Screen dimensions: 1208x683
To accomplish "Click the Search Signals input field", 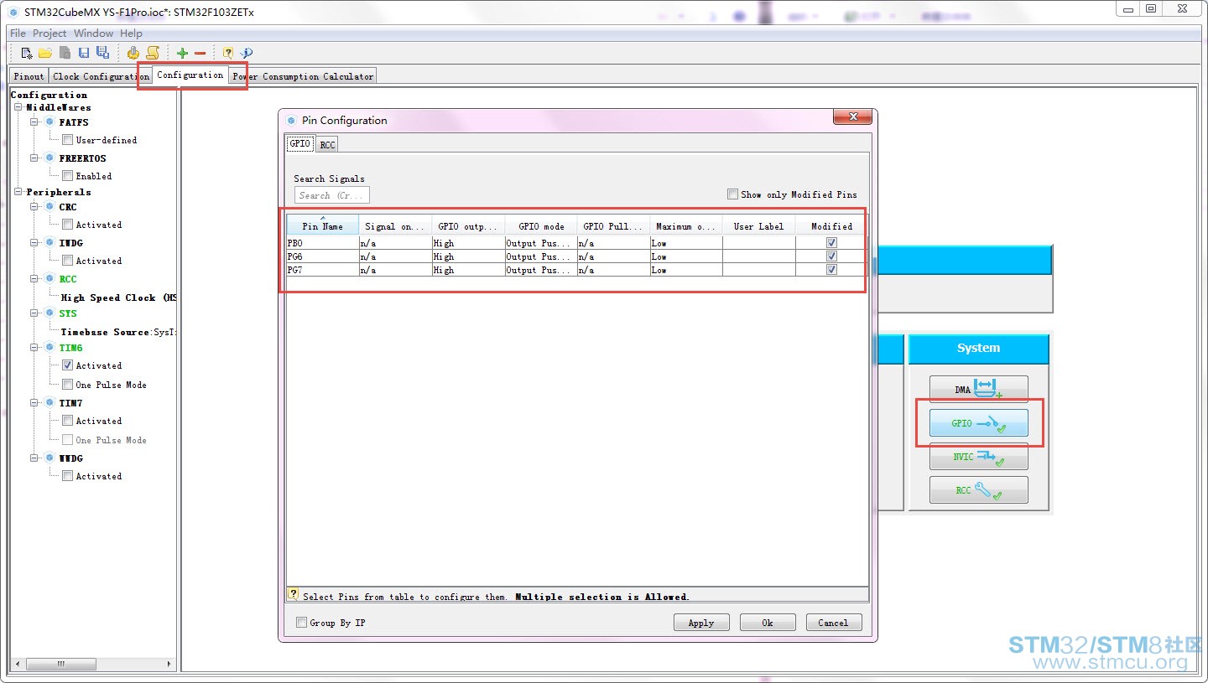I will pos(332,195).
